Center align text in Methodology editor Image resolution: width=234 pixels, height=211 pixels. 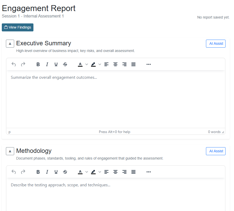pos(115,172)
